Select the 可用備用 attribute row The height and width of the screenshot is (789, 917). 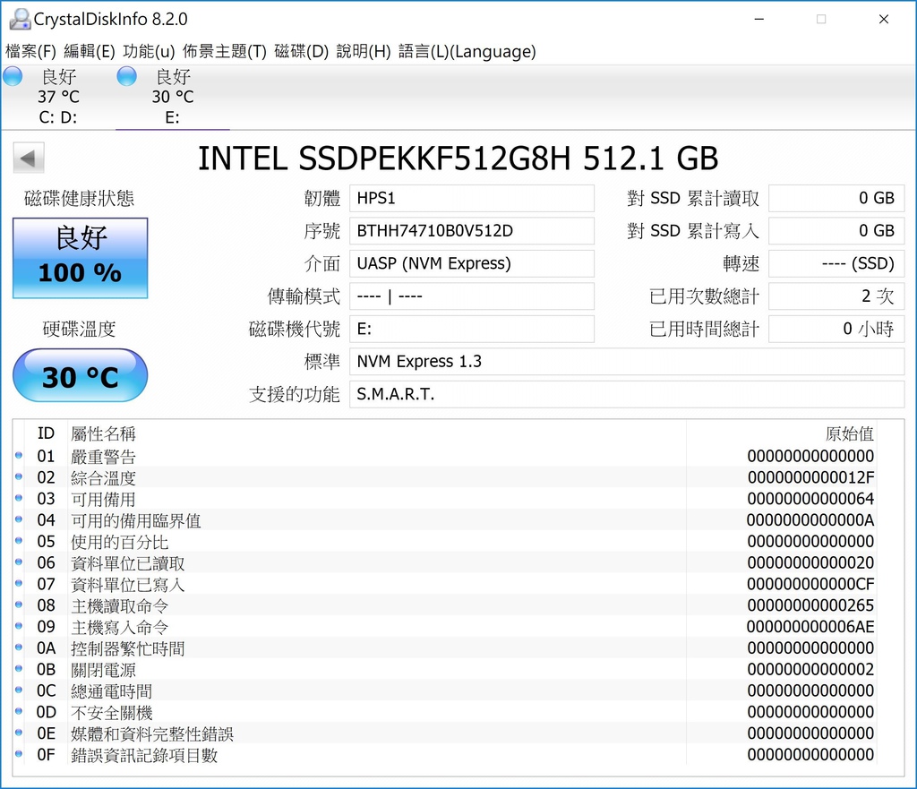(x=444, y=498)
